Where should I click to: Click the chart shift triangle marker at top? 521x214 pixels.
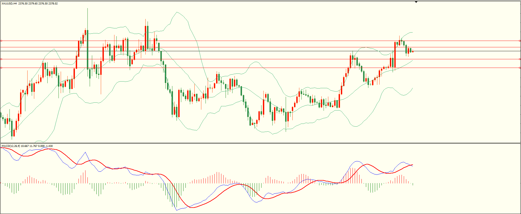(x=416, y=2)
